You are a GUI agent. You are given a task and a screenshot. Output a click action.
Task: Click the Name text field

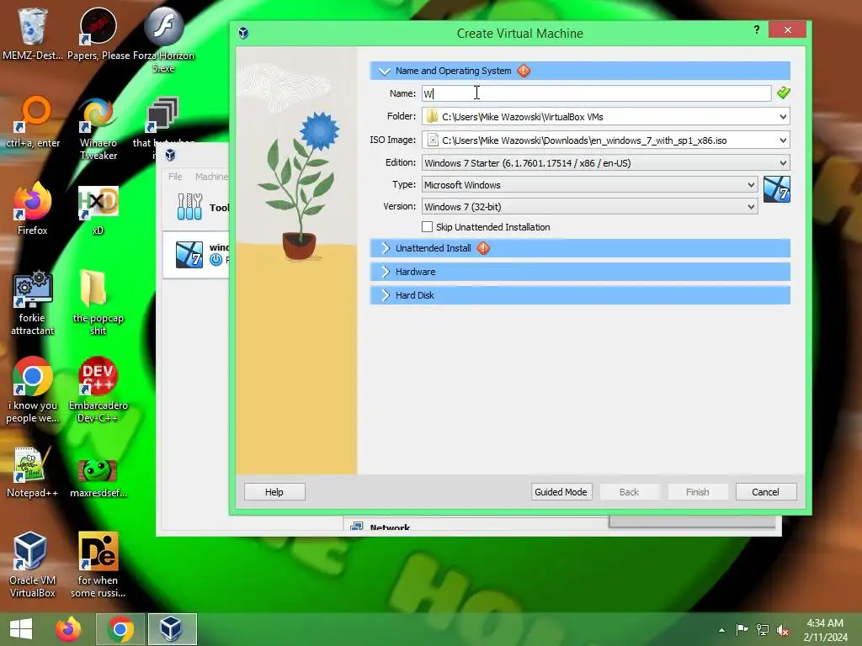[x=596, y=93]
